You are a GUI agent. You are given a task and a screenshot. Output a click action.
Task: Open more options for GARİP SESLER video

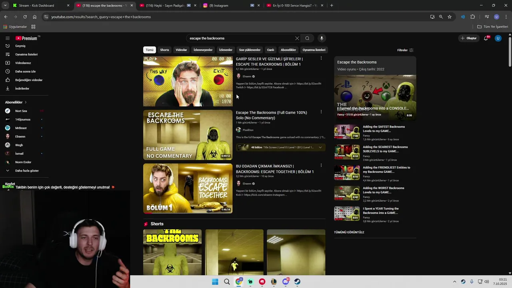click(x=321, y=58)
